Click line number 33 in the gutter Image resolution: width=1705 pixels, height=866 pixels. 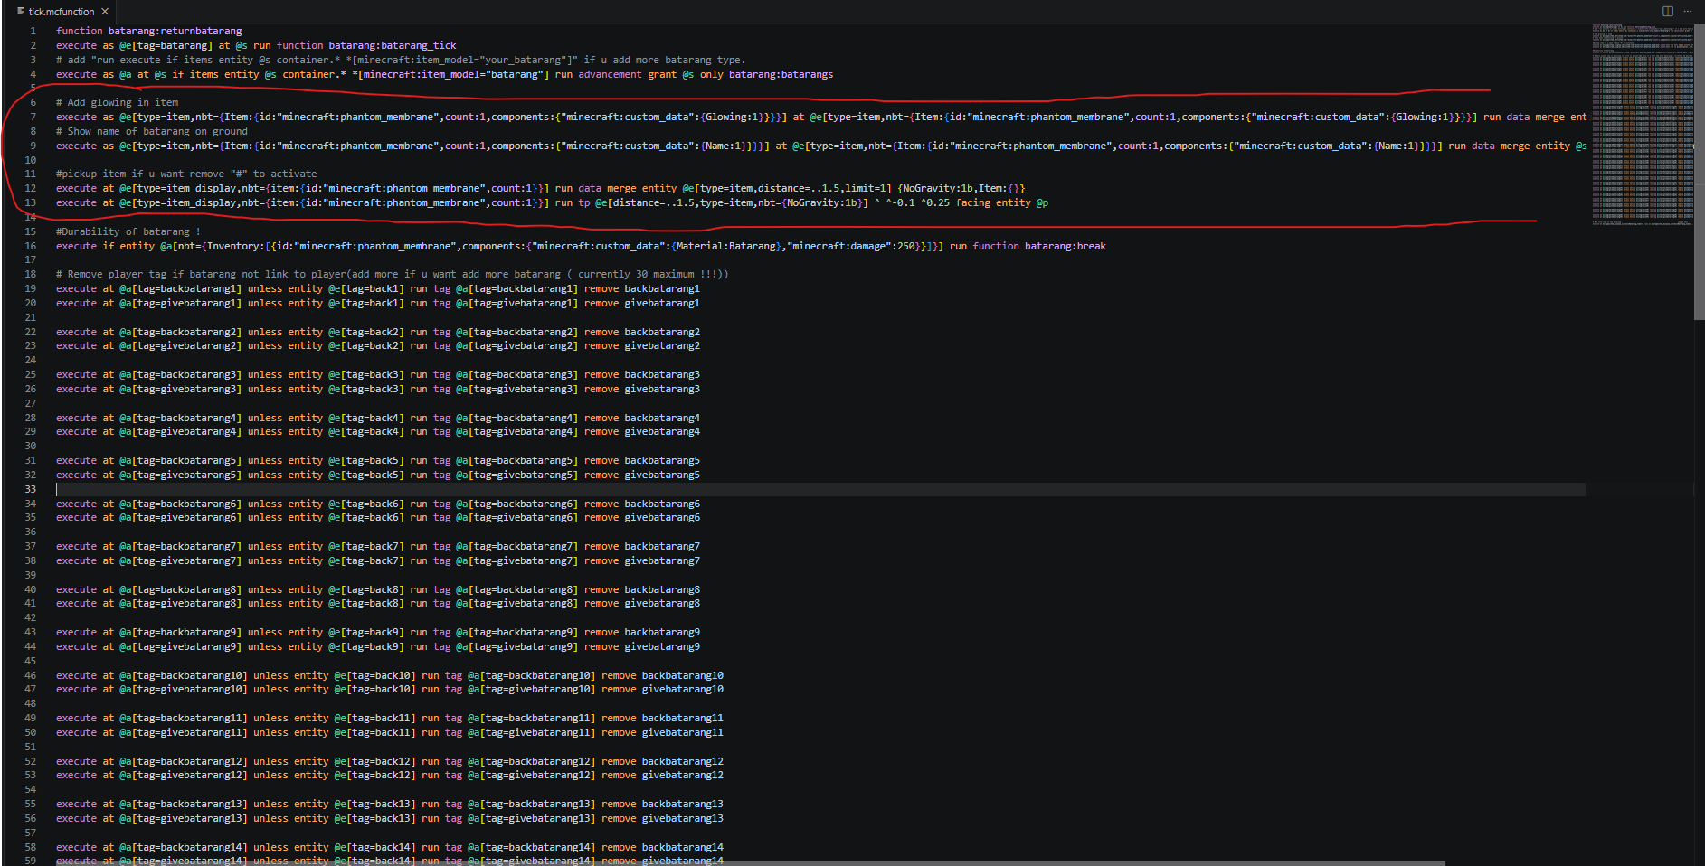pos(31,489)
